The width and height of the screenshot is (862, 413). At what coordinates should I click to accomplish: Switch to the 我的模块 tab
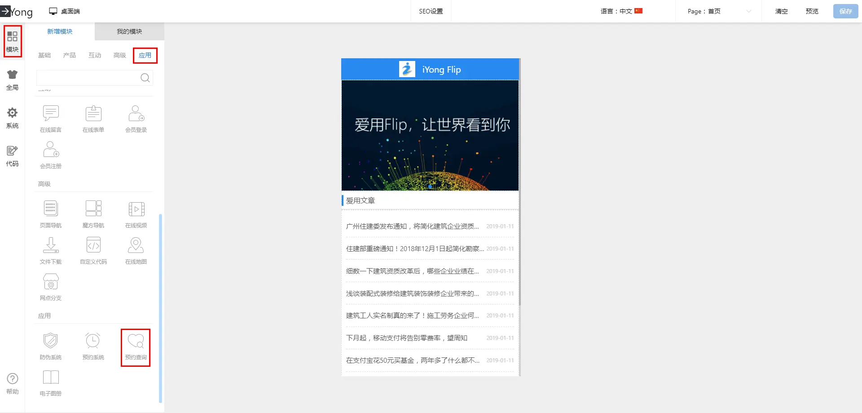(129, 31)
